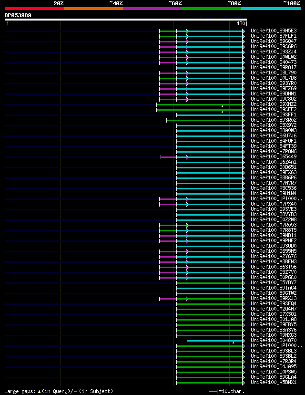
Task: Click the UniRef100_Q9SFF2 hit name
Action: tap(274, 110)
